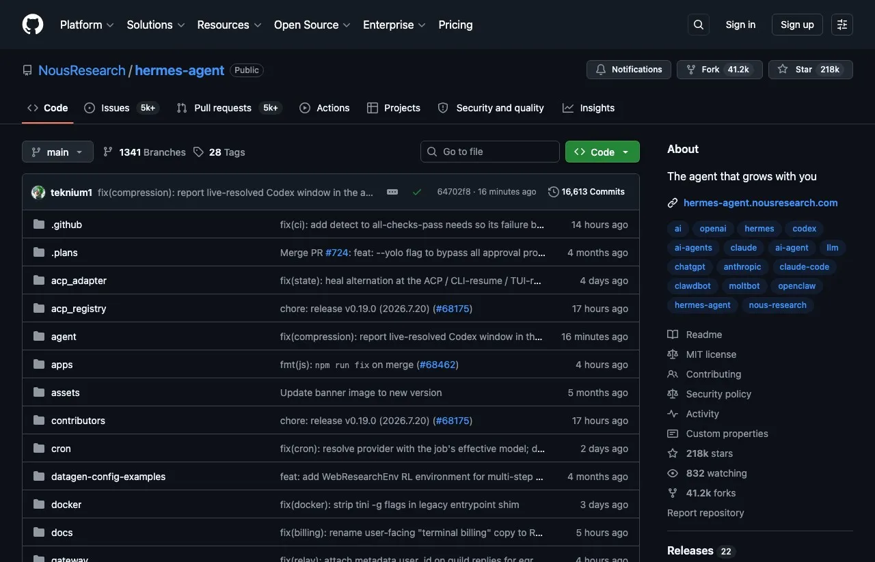The height and width of the screenshot is (562, 875).
Task: View the green check status icon
Action: pyautogui.click(x=417, y=193)
